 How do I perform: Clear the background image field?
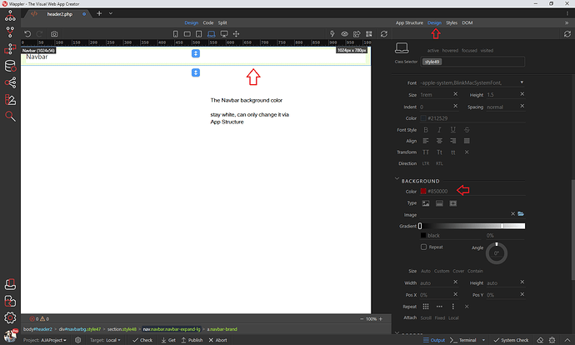(512, 213)
